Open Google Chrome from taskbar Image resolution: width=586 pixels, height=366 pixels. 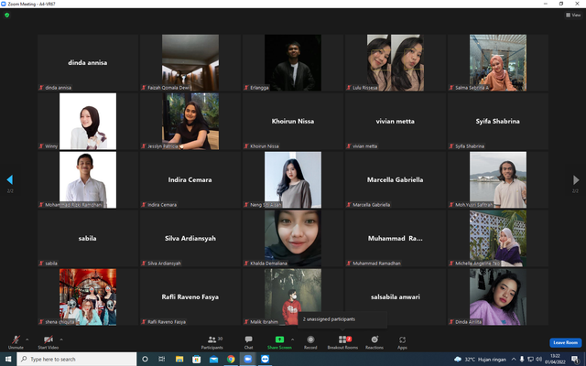pyautogui.click(x=231, y=359)
